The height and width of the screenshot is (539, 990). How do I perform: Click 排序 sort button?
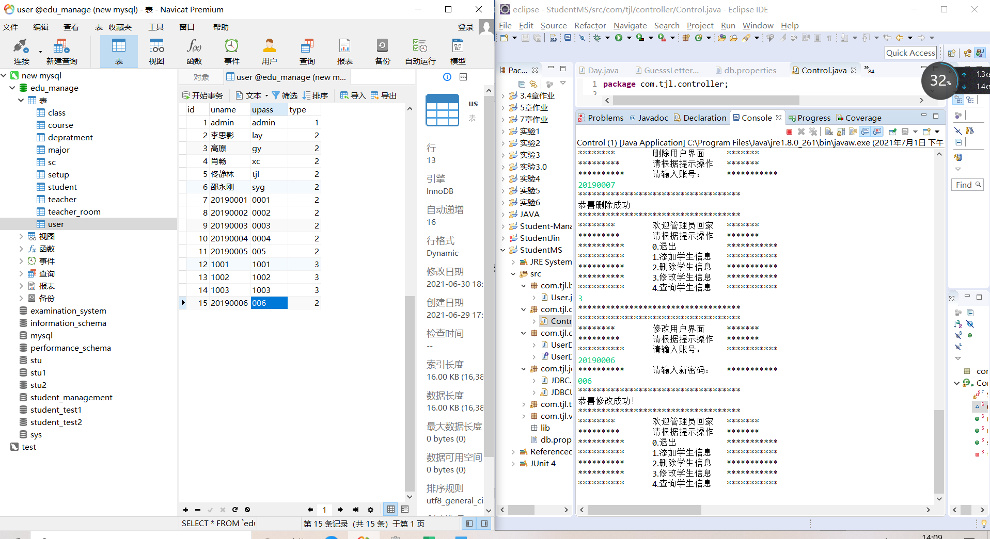coord(315,95)
